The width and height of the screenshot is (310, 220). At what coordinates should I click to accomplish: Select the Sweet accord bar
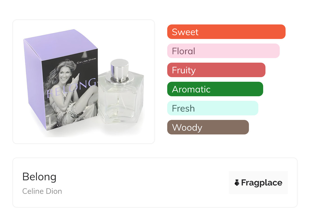click(x=226, y=32)
